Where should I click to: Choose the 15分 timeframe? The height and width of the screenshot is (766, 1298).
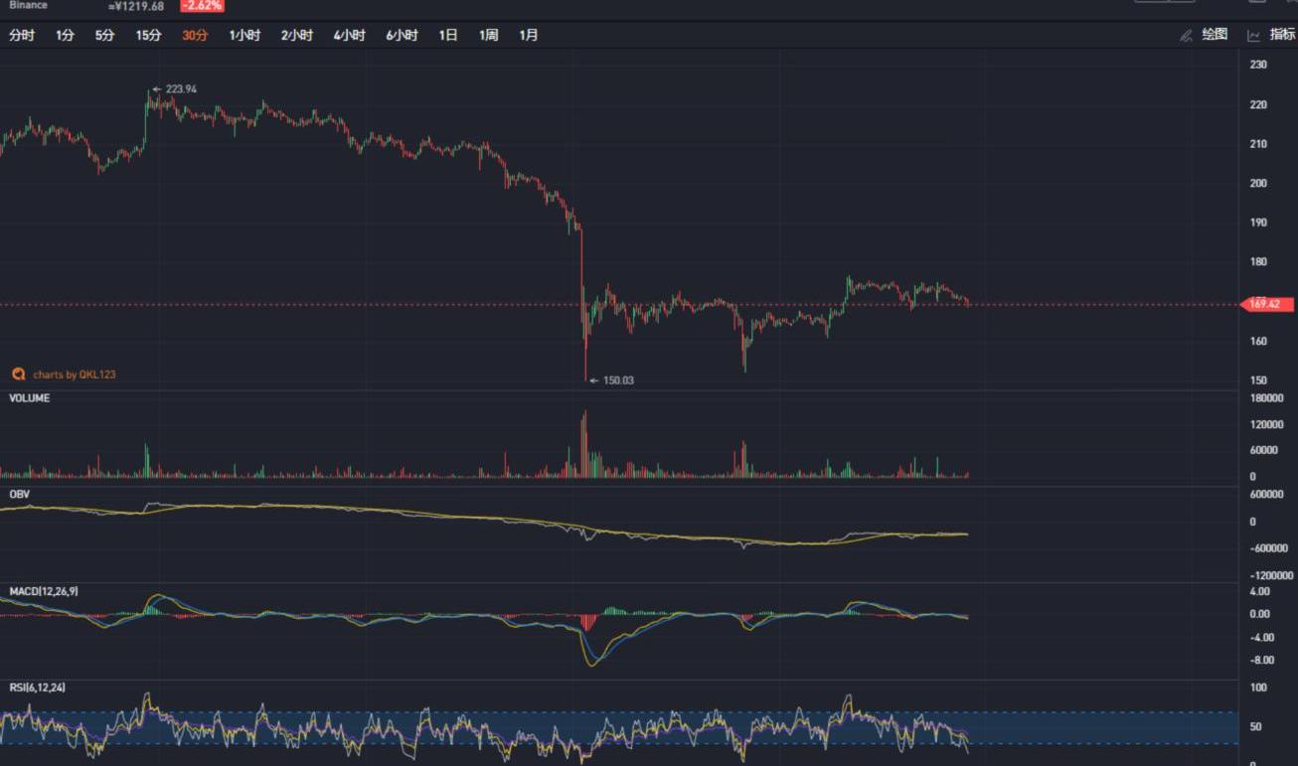(x=148, y=36)
